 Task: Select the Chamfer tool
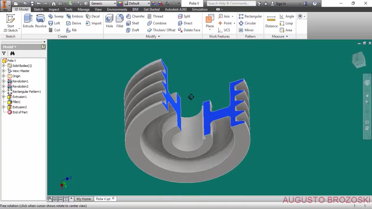tap(135, 16)
